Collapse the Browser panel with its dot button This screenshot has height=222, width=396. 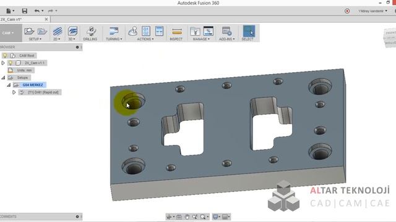pyautogui.click(x=77, y=47)
